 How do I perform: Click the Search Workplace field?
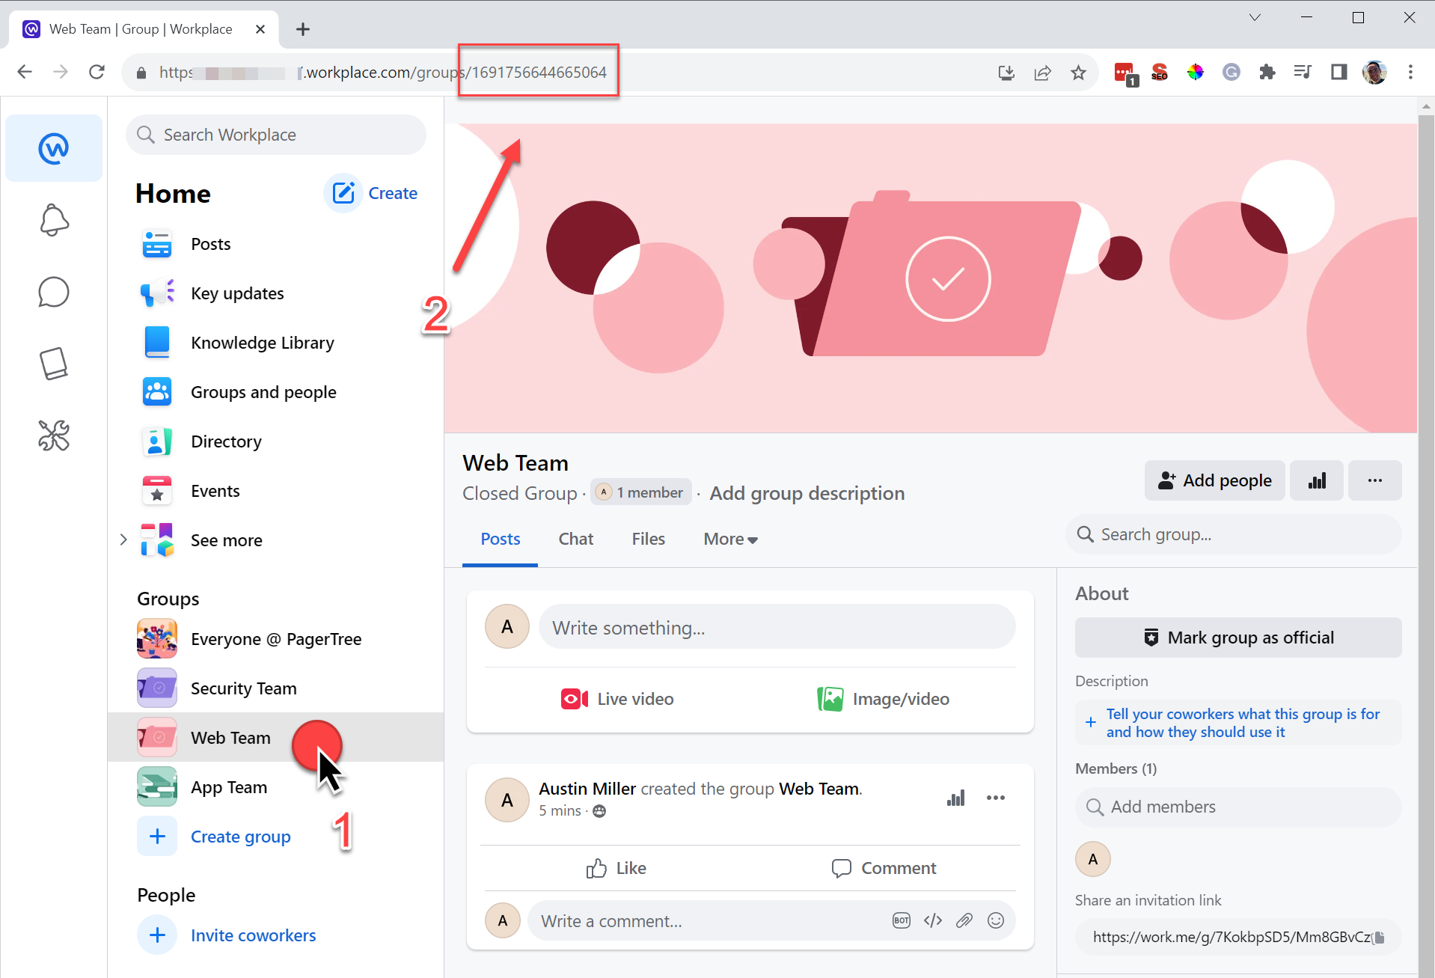[276, 135]
